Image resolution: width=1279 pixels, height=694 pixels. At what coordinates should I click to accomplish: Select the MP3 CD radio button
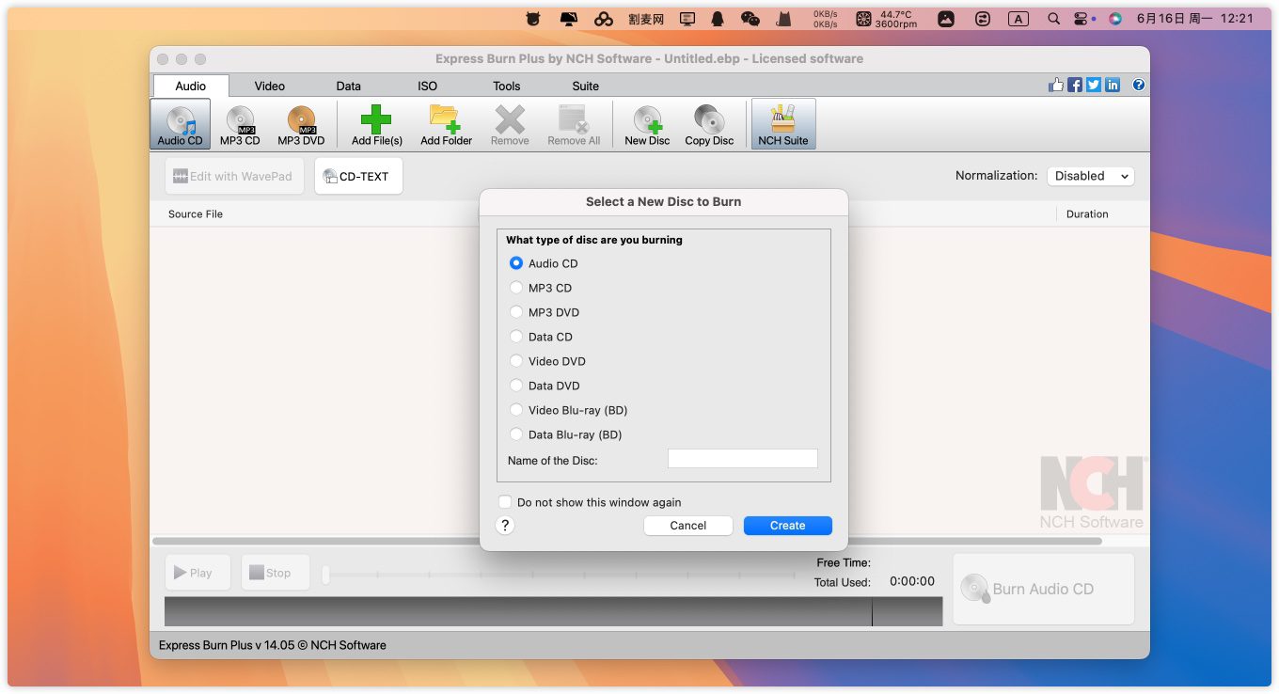click(x=516, y=288)
